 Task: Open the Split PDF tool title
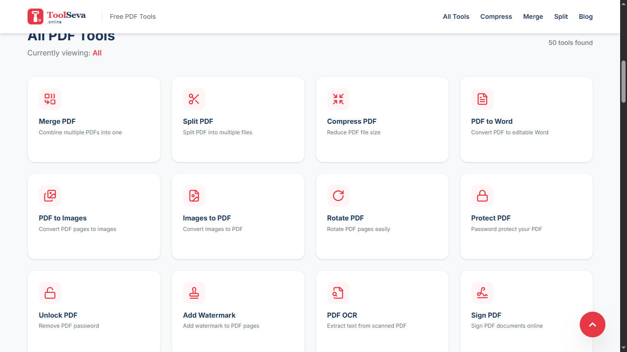point(198,121)
